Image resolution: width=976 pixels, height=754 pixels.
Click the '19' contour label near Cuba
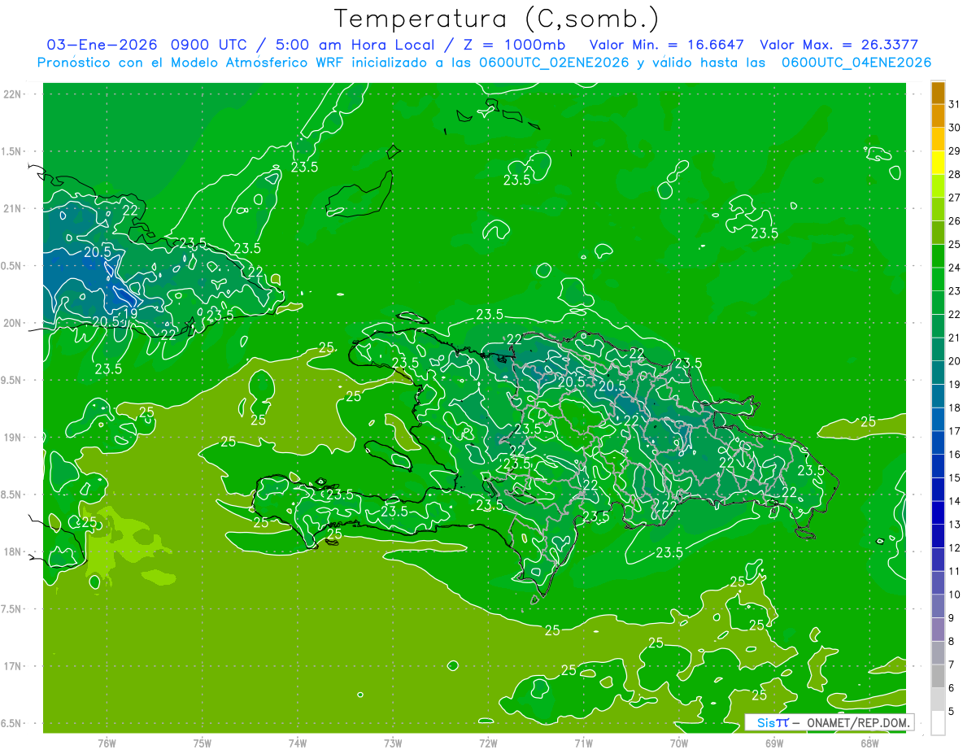tap(130, 313)
